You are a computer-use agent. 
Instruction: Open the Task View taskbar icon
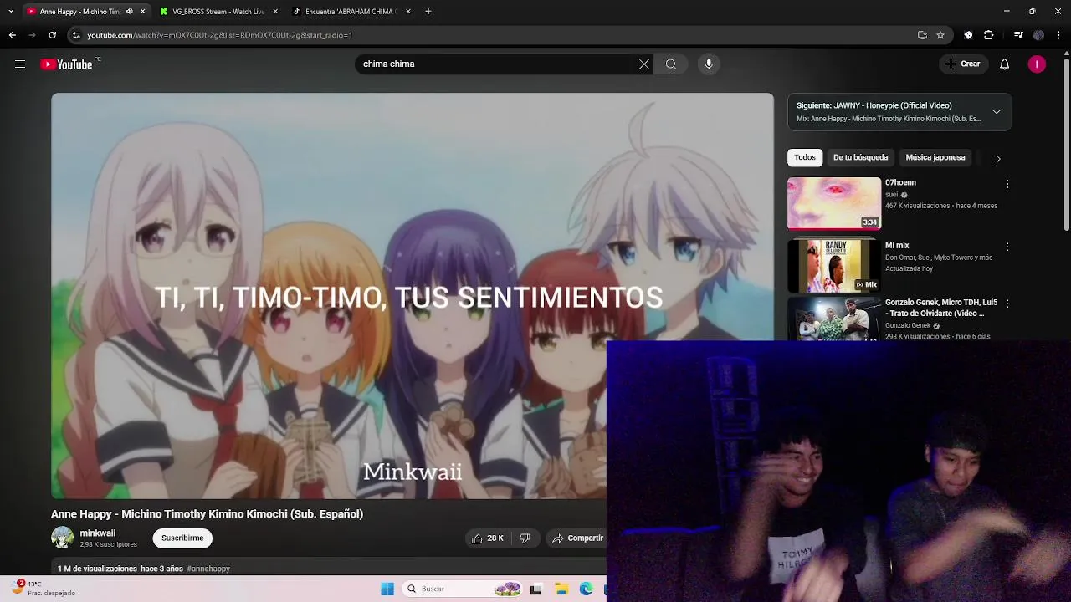click(535, 589)
